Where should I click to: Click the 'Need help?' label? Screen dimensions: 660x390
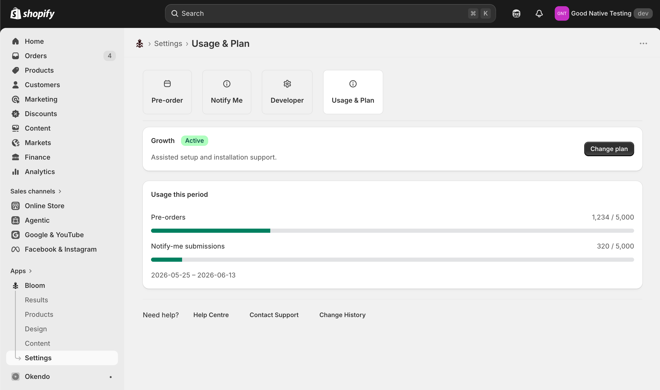pyautogui.click(x=161, y=315)
